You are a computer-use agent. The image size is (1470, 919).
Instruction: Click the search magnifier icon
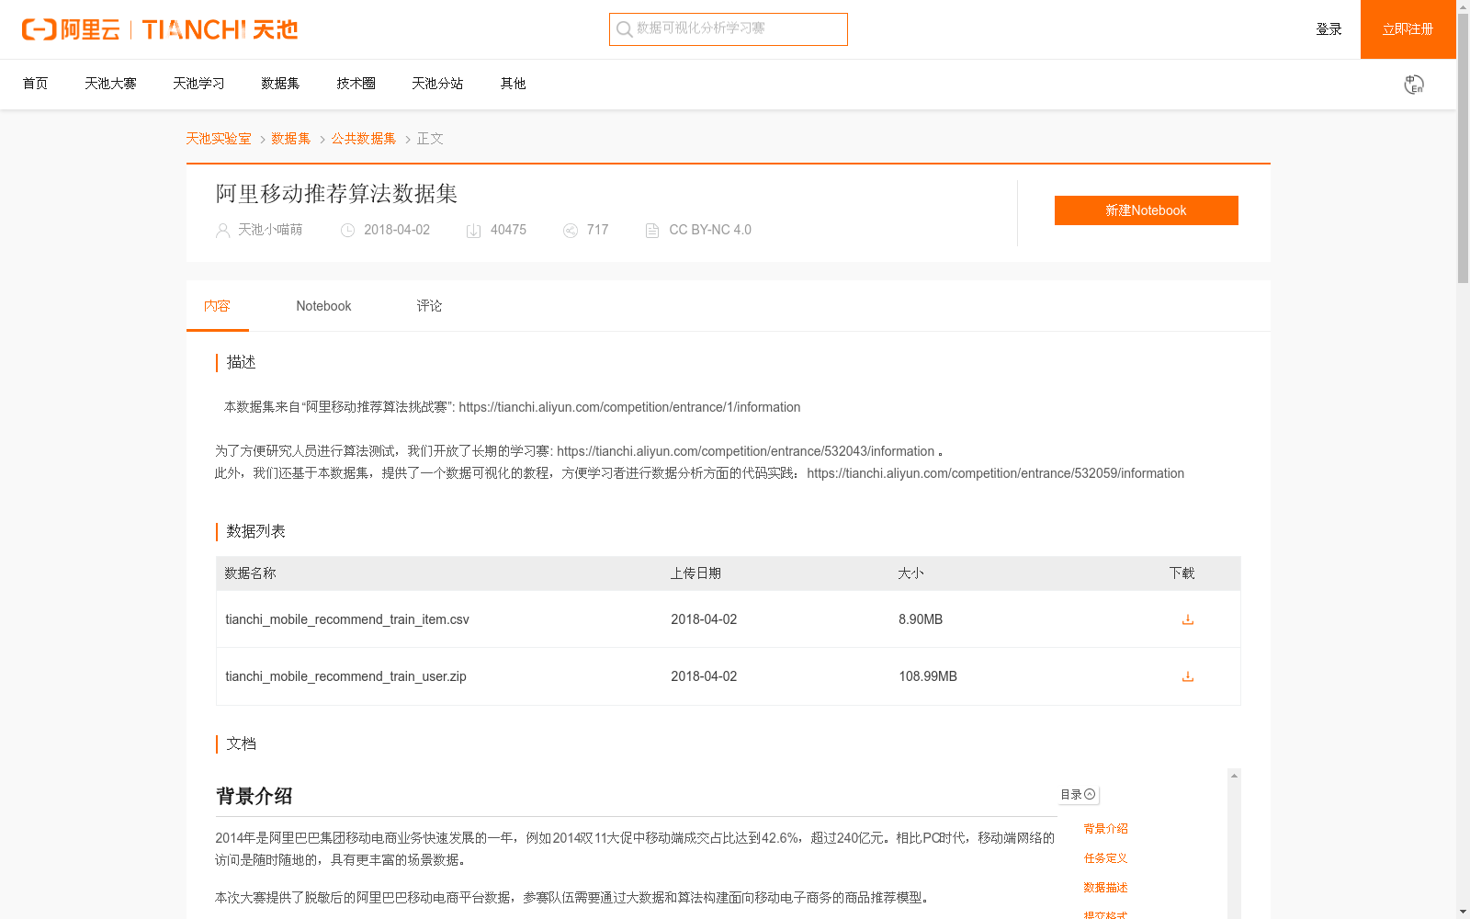click(x=625, y=29)
